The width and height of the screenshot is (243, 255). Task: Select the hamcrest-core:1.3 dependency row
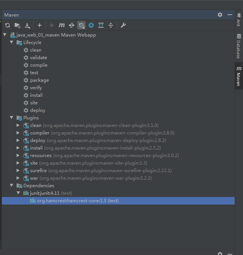click(78, 201)
